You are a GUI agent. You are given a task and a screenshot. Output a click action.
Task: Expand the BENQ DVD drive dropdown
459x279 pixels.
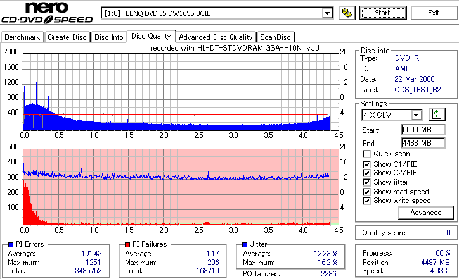327,13
